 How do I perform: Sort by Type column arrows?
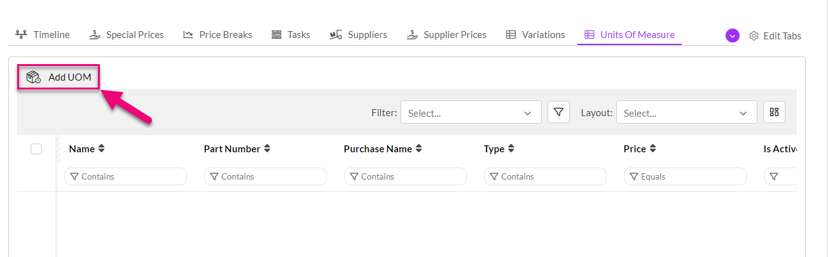coord(511,149)
